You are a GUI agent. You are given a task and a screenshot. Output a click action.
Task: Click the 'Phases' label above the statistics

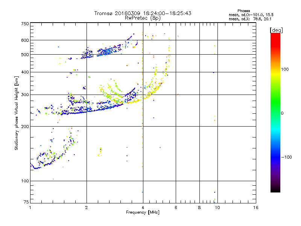[243, 11]
